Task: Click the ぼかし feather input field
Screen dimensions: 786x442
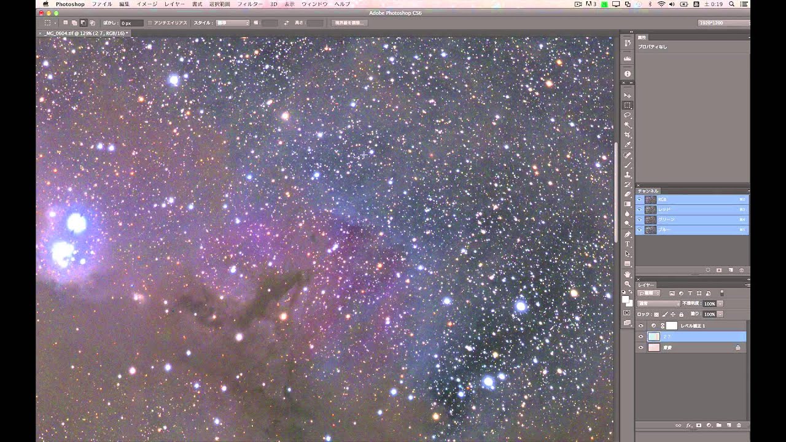Action: click(131, 23)
